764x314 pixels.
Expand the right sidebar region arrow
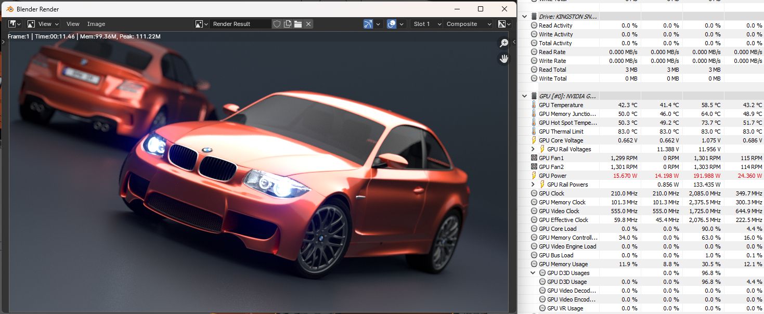point(514,42)
